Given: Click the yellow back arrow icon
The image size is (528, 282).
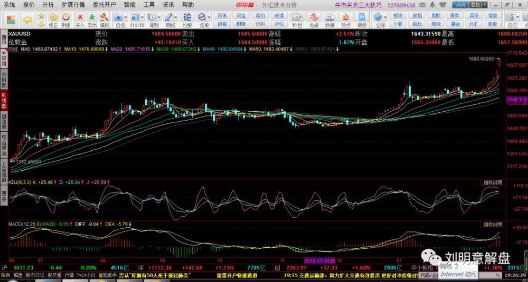Looking at the screenshot, I should tap(27, 20).
